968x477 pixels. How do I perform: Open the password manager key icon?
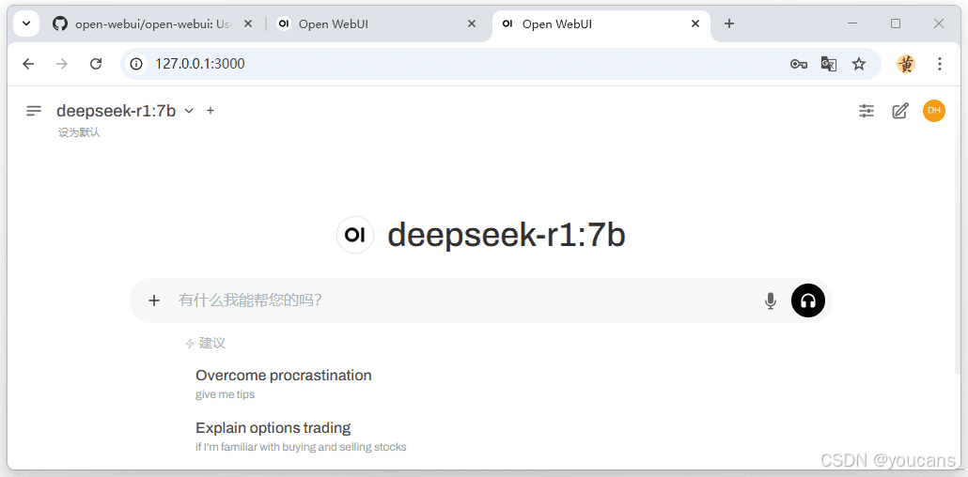click(x=799, y=64)
